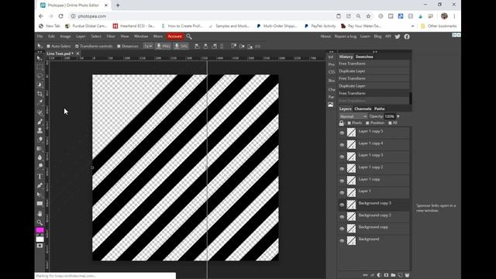Select the Hand tool
The width and height of the screenshot is (496, 279).
40,214
